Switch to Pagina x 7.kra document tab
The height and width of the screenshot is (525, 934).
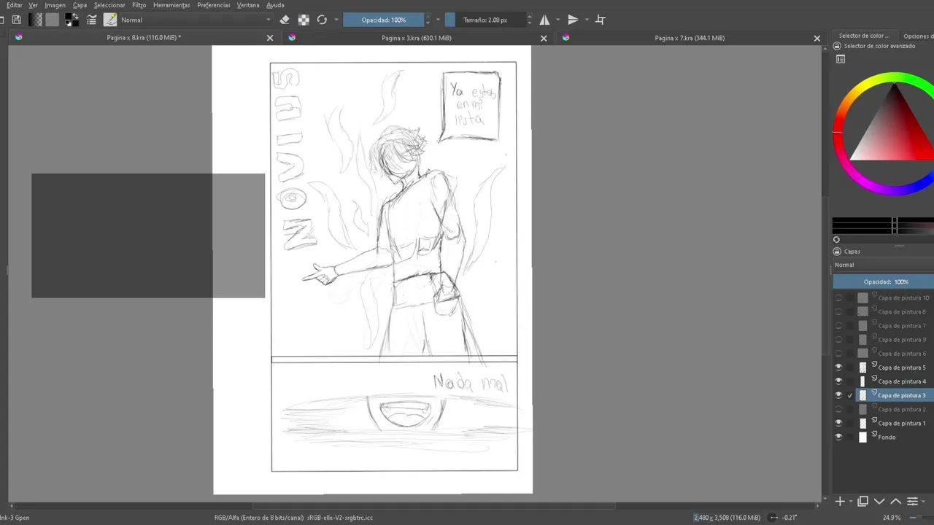click(689, 38)
